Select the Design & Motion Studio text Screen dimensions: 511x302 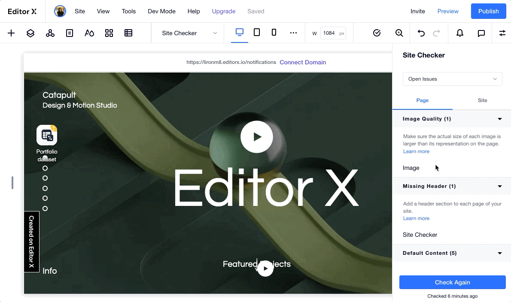[x=80, y=106]
